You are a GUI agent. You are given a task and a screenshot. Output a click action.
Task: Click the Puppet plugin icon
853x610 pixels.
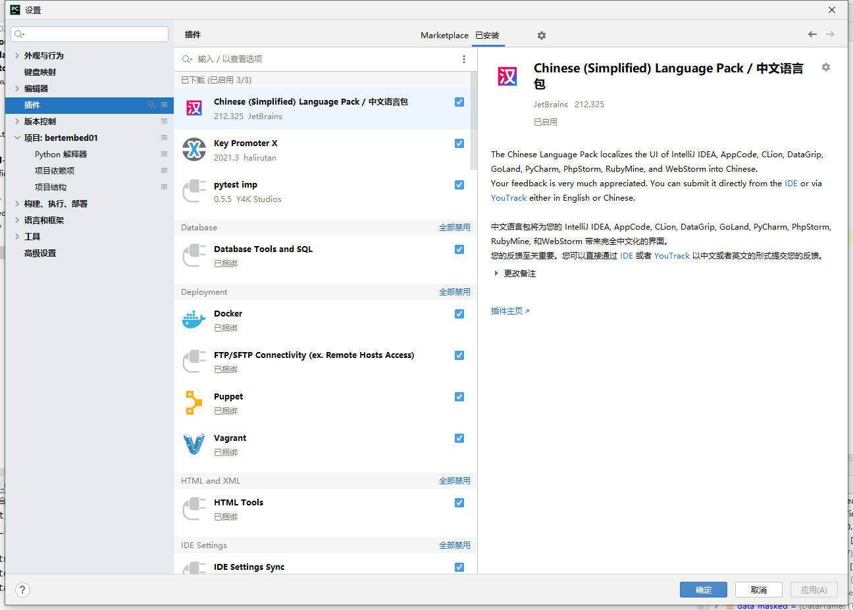[194, 403]
